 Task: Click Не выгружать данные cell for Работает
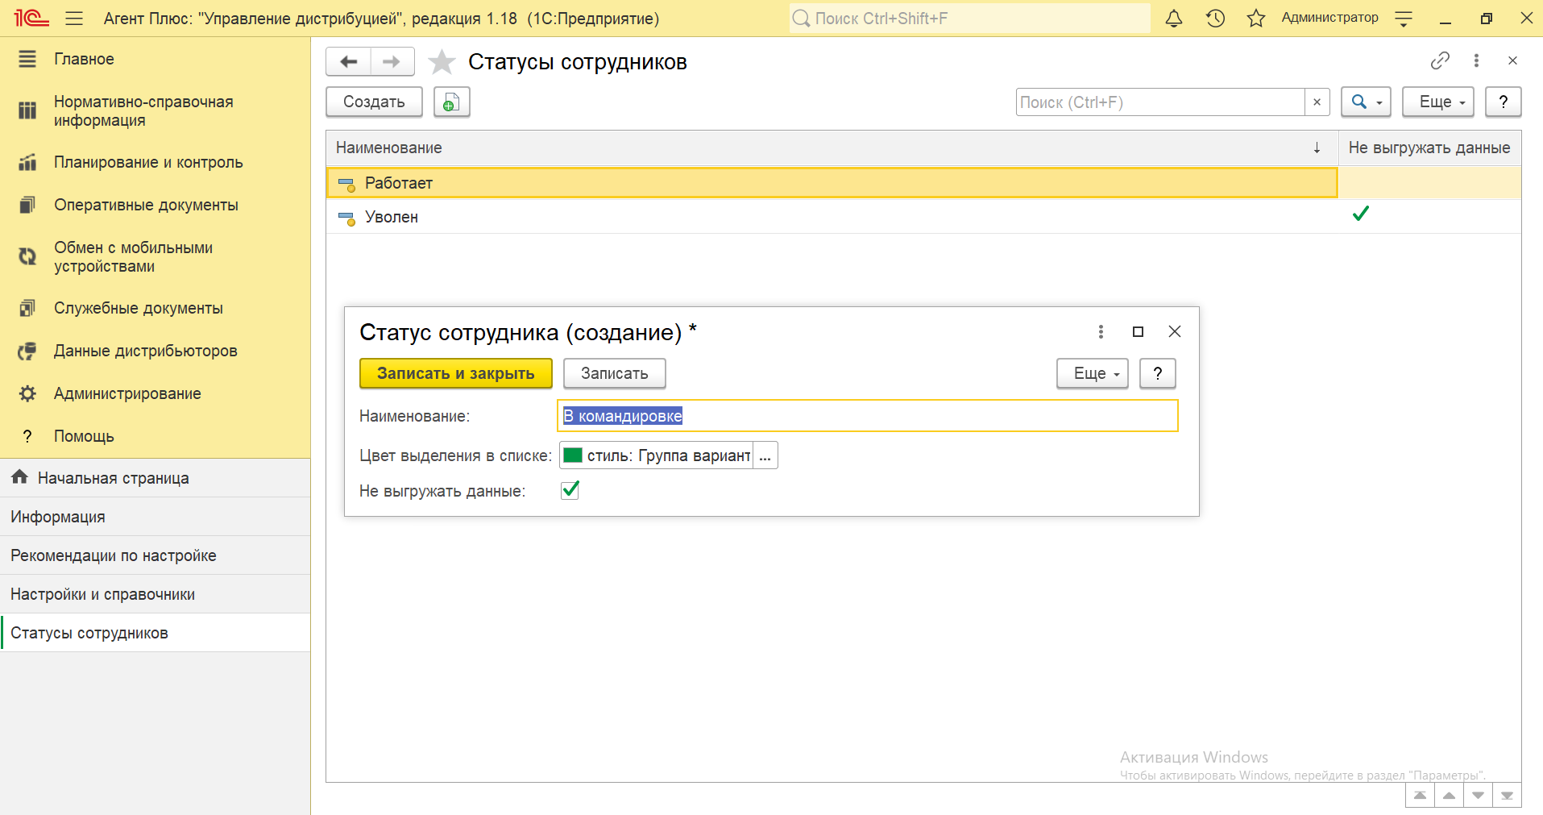[x=1429, y=183]
